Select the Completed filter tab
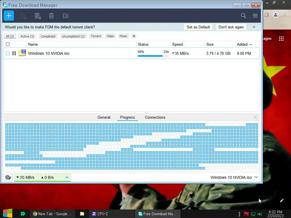The height and width of the screenshot is (218, 291). pyautogui.click(x=48, y=36)
